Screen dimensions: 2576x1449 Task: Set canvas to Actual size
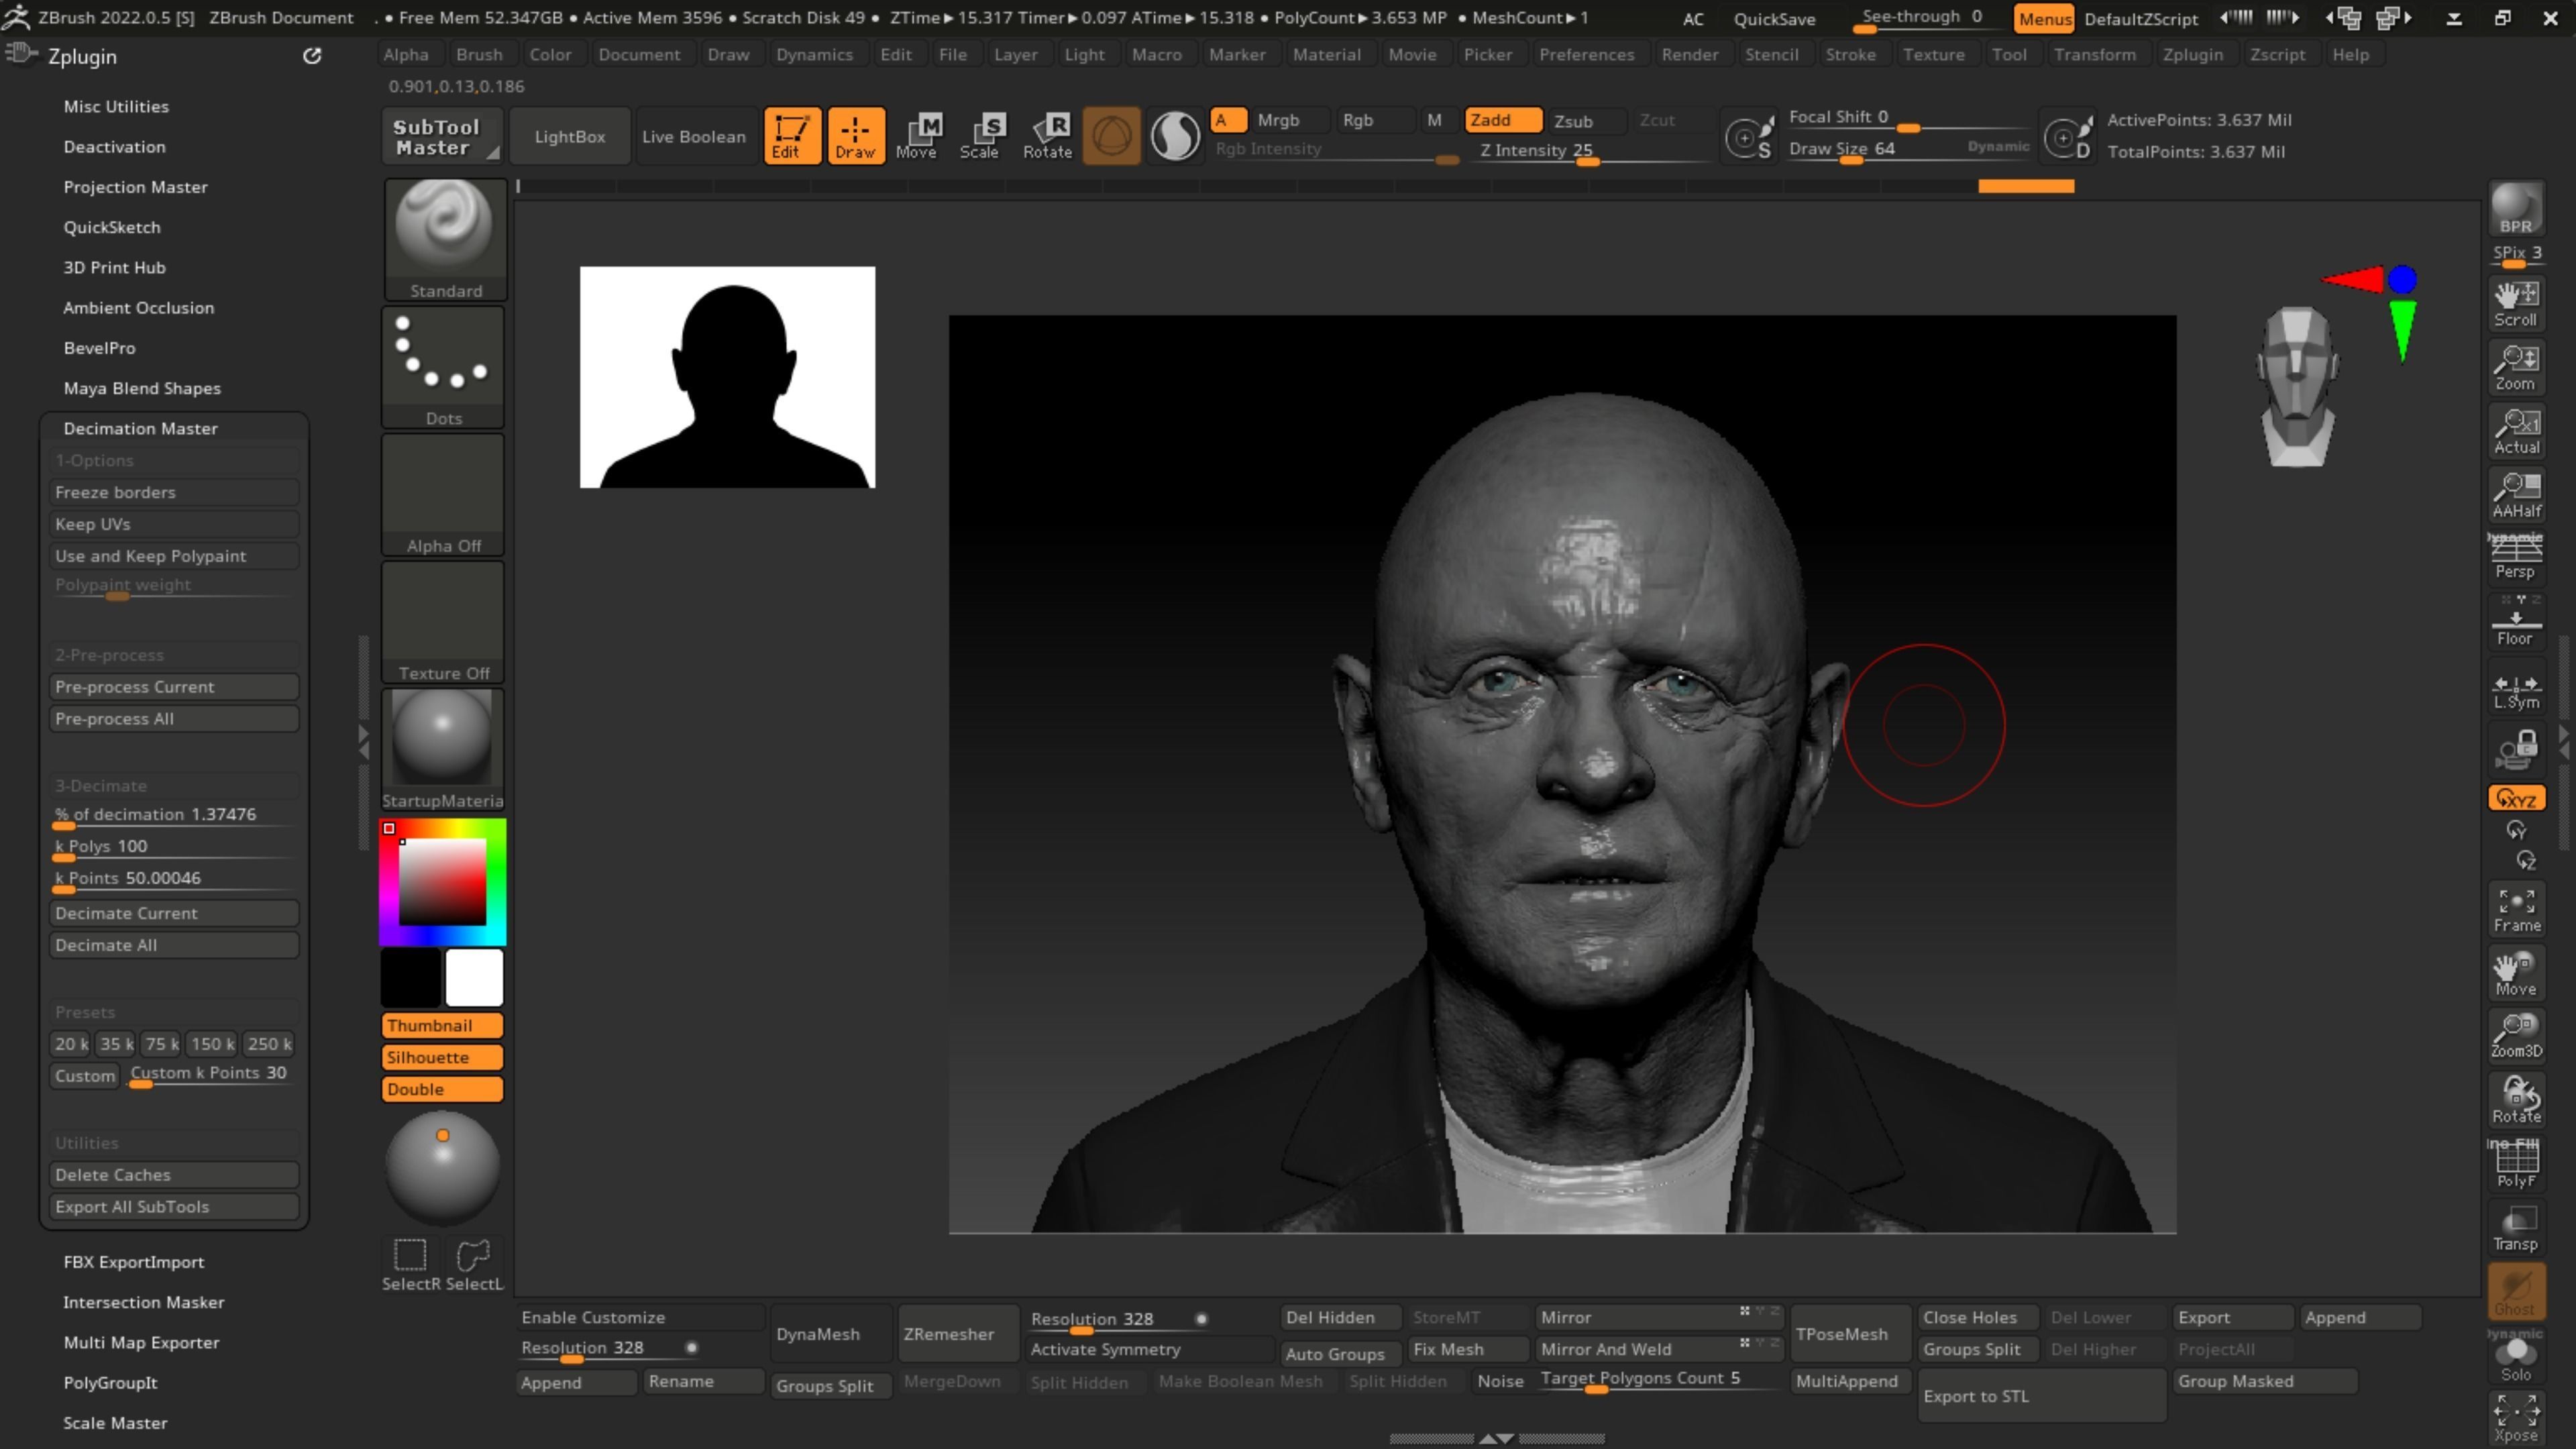(x=2516, y=431)
